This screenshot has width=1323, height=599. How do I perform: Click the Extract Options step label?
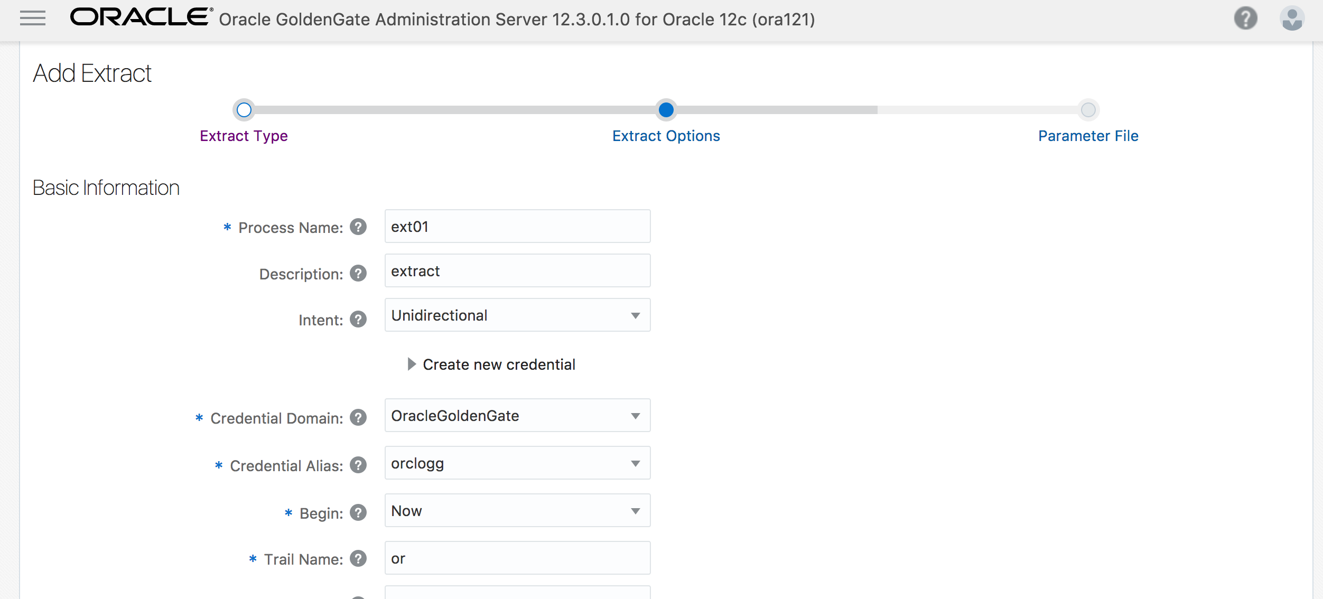pos(666,136)
